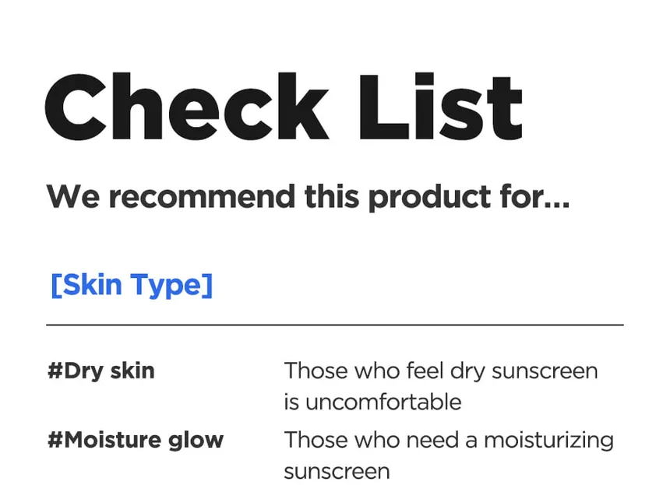The image size is (670, 485).
Task: Click the word "List" in the title
Action: click(440, 106)
